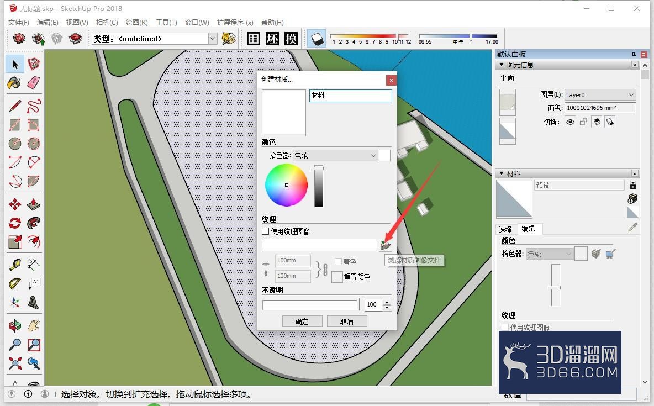654x406 pixels.
Task: Click the 取消 button
Action: pos(346,321)
